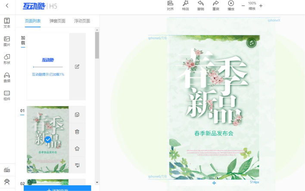Viewport: 305px width, 191px height.
Task: Redo the action (重做)
Action: coord(216,6)
